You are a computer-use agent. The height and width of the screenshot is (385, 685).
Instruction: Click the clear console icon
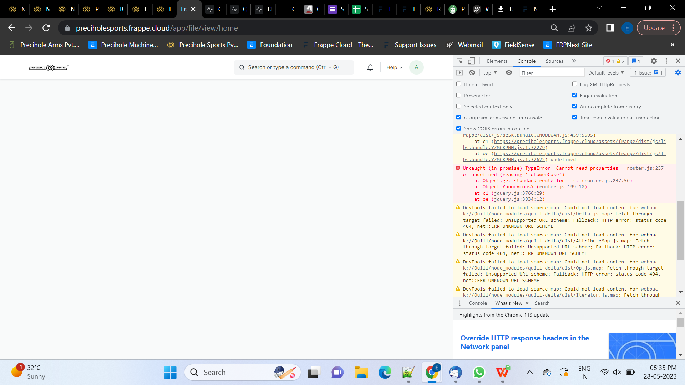point(472,72)
